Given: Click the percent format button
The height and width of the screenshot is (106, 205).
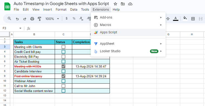Looking at the screenshot, I should click(74, 19).
